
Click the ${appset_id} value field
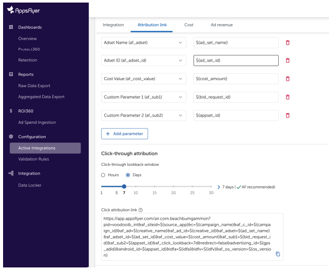(236, 115)
